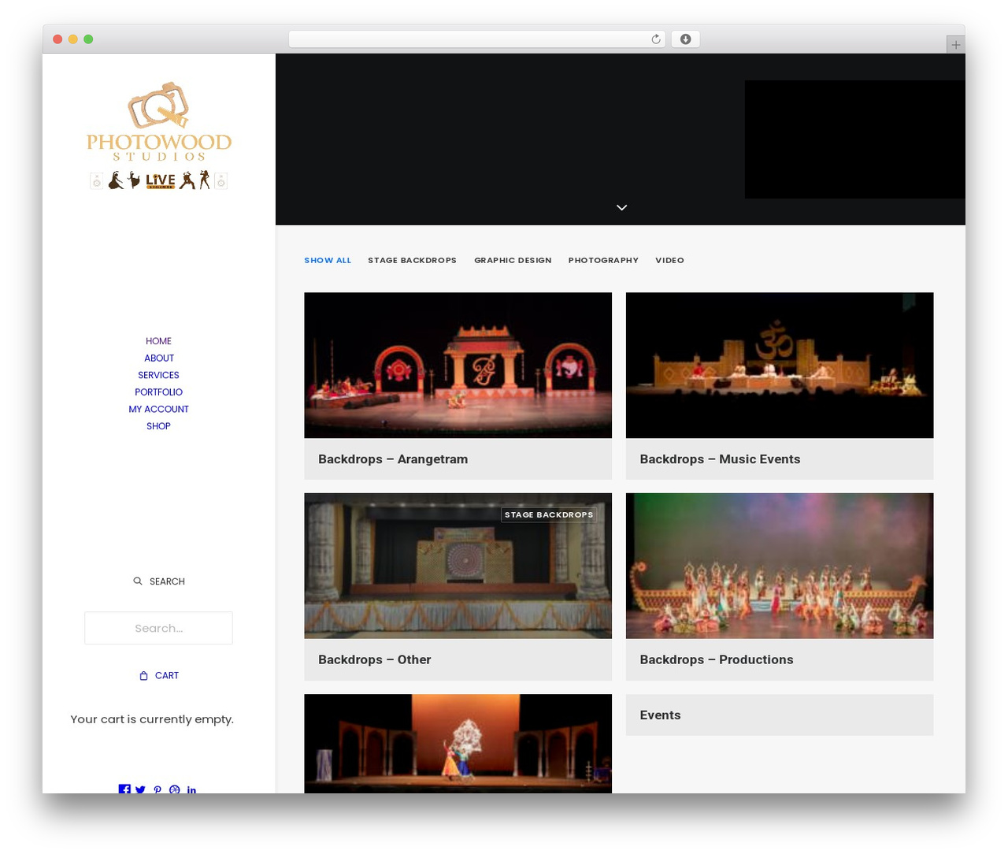Open the LinkedIn social icon

click(191, 789)
